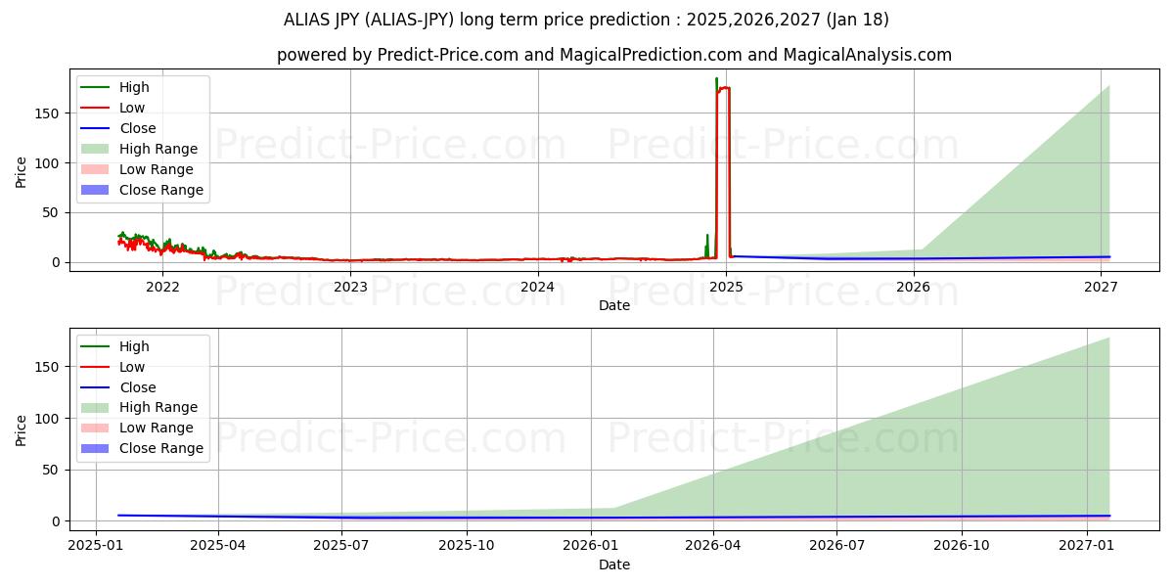Click the ALIAS JPY chart title
The width and height of the screenshot is (1174, 587).
tap(586, 20)
